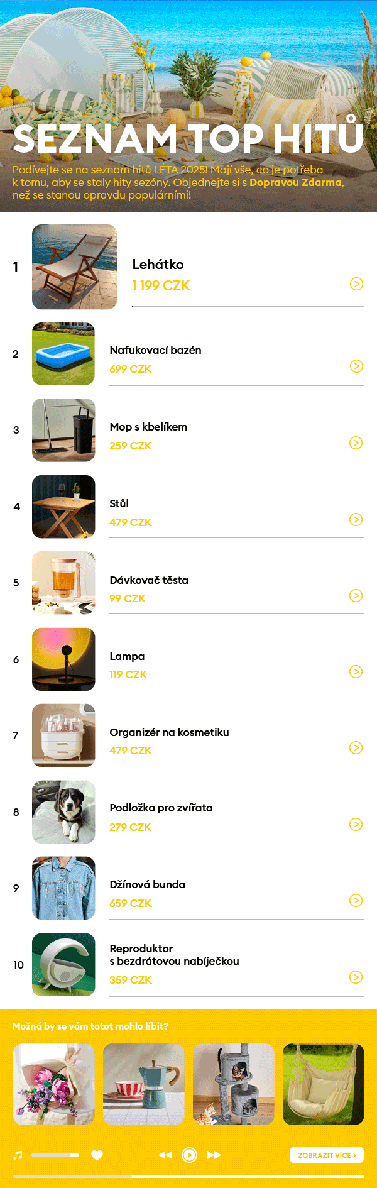Click the play button in player bar
The width and height of the screenshot is (377, 1188).
point(189,1155)
